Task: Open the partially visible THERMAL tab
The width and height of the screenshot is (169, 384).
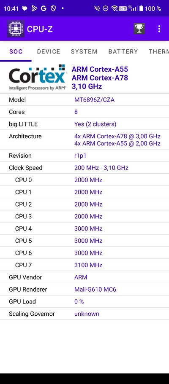Action: [158, 51]
